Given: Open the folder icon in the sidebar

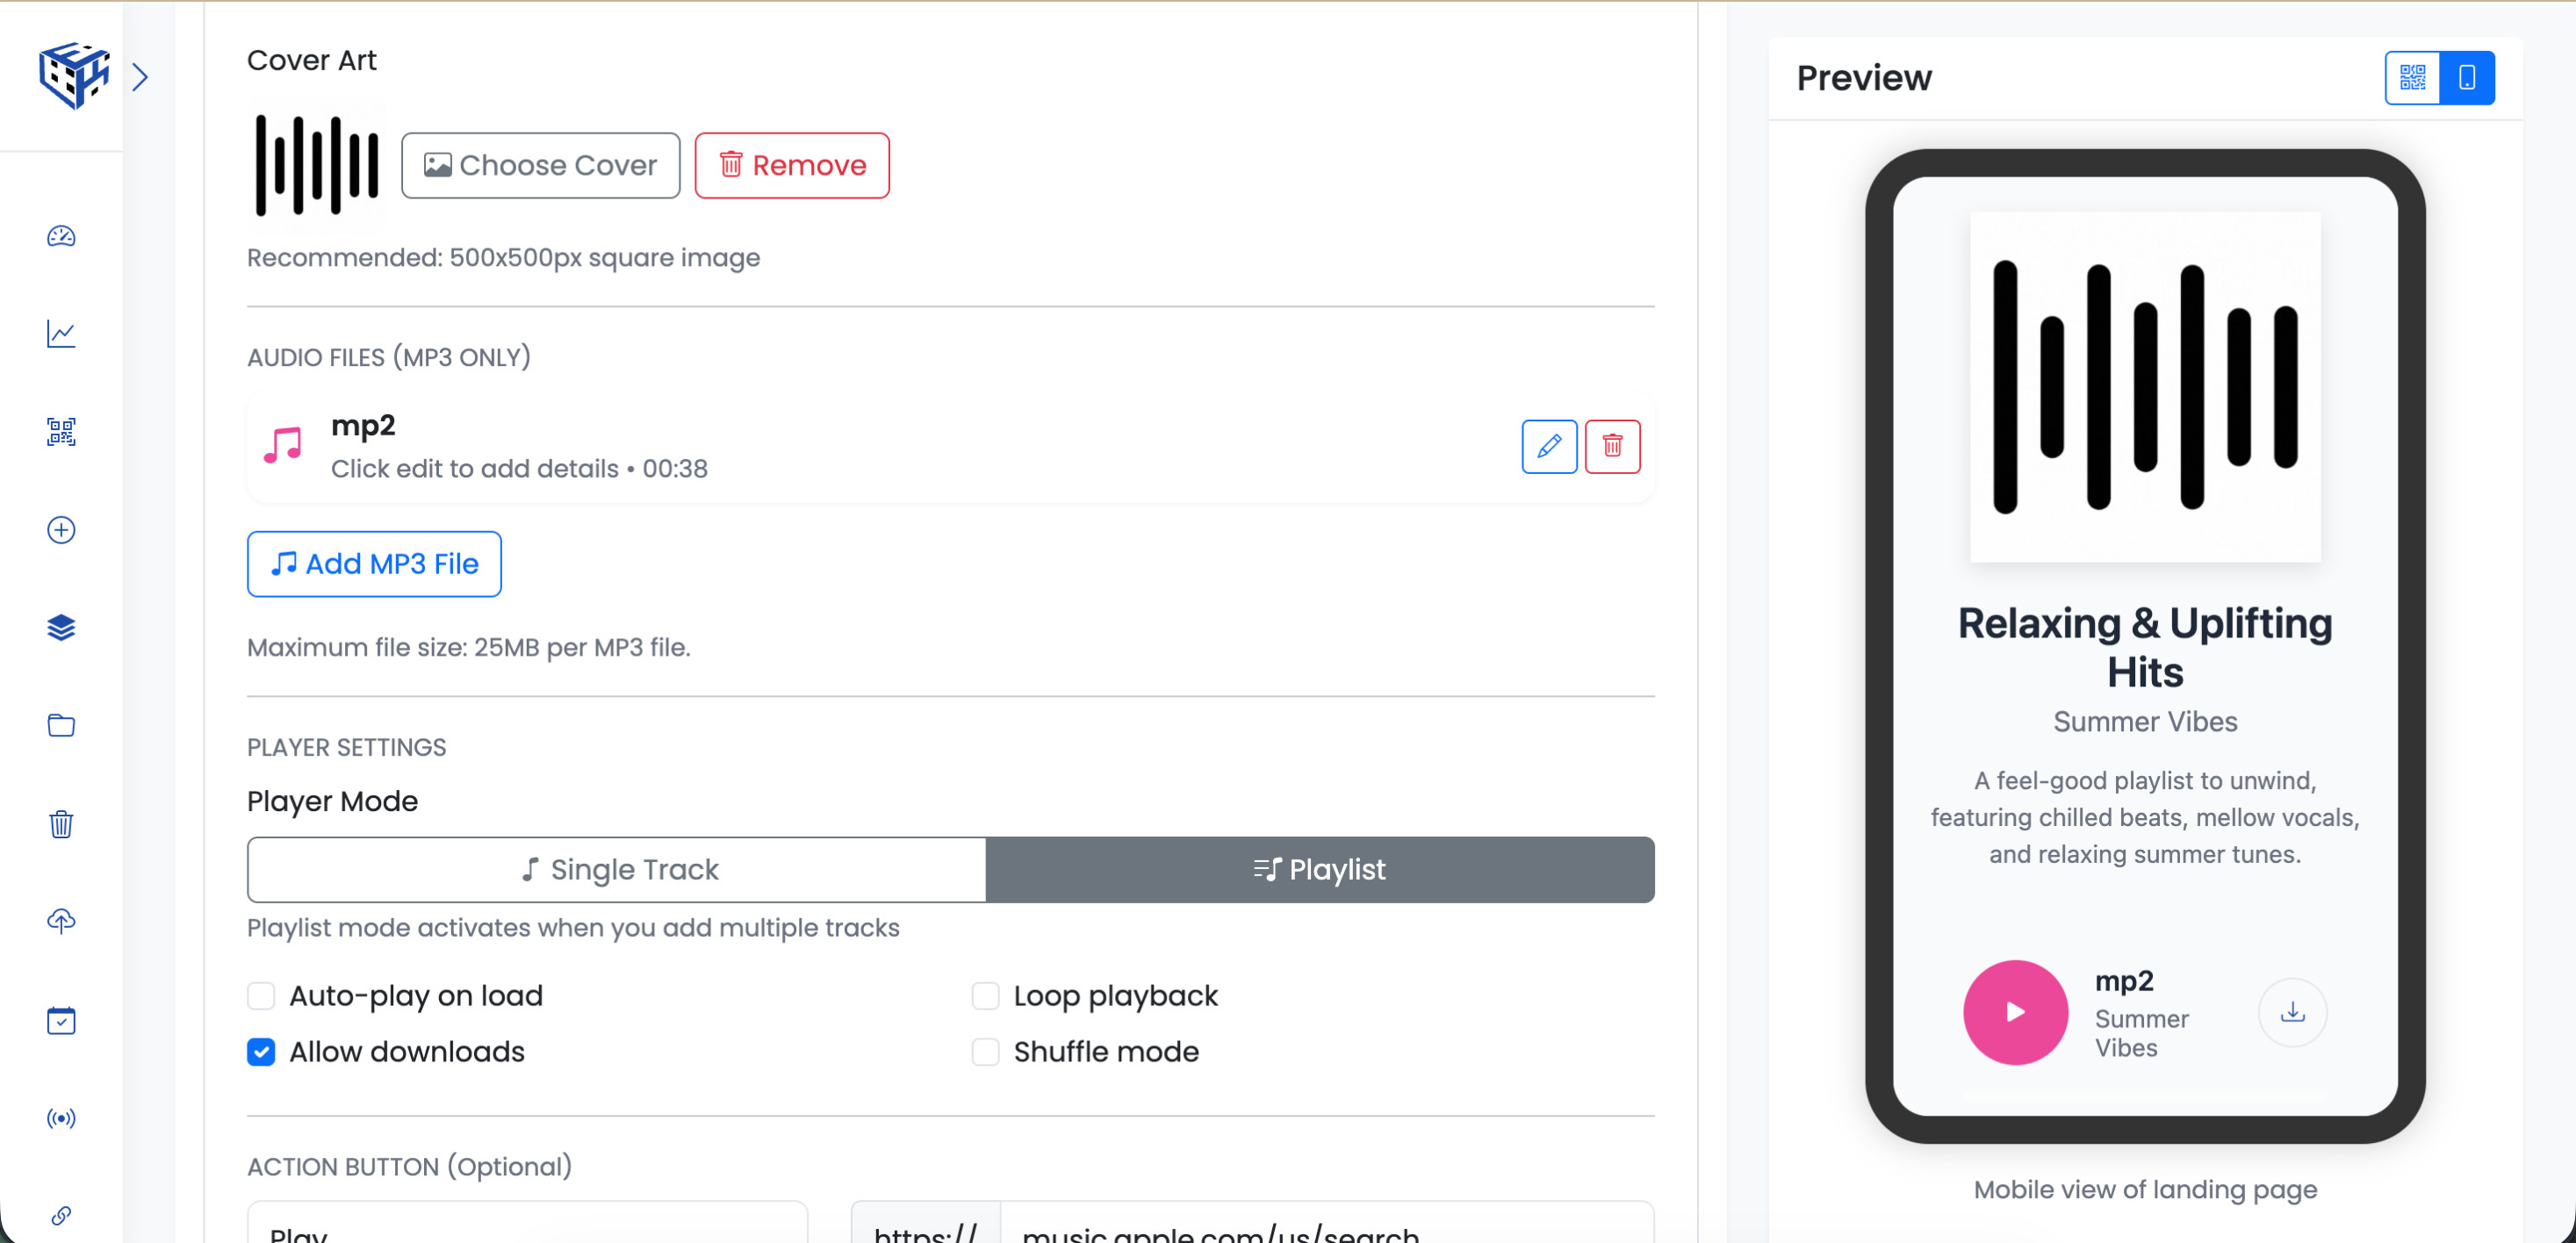Looking at the screenshot, I should pyautogui.click(x=61, y=725).
